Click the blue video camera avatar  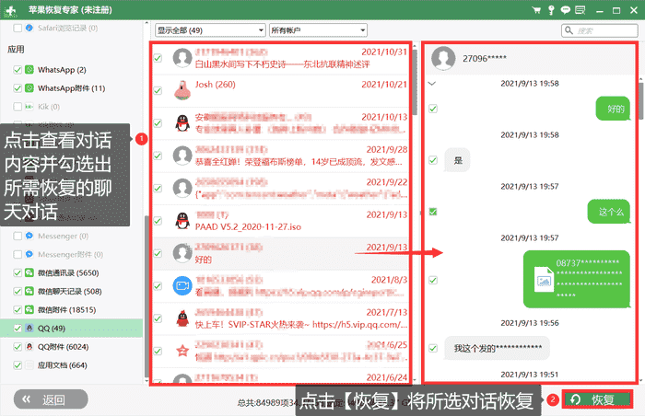pos(182,285)
